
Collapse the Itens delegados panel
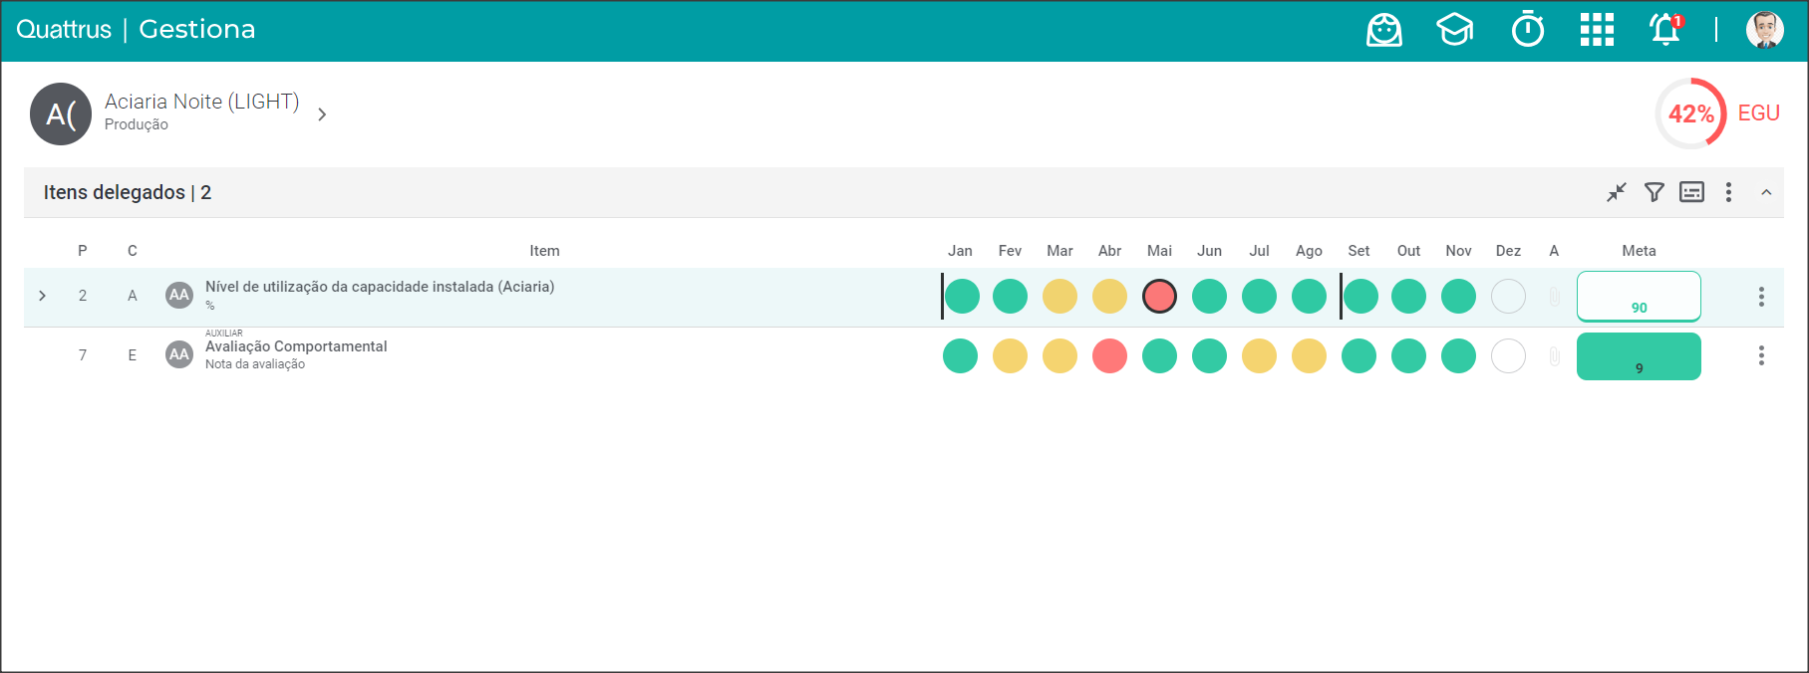[1766, 192]
